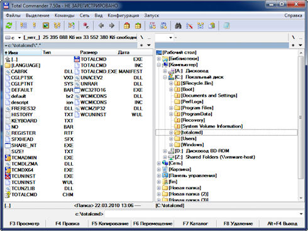Sort by the Дата column header
Image resolution: width=308 pixels, height=231 pixels.
pyautogui.click(x=135, y=53)
